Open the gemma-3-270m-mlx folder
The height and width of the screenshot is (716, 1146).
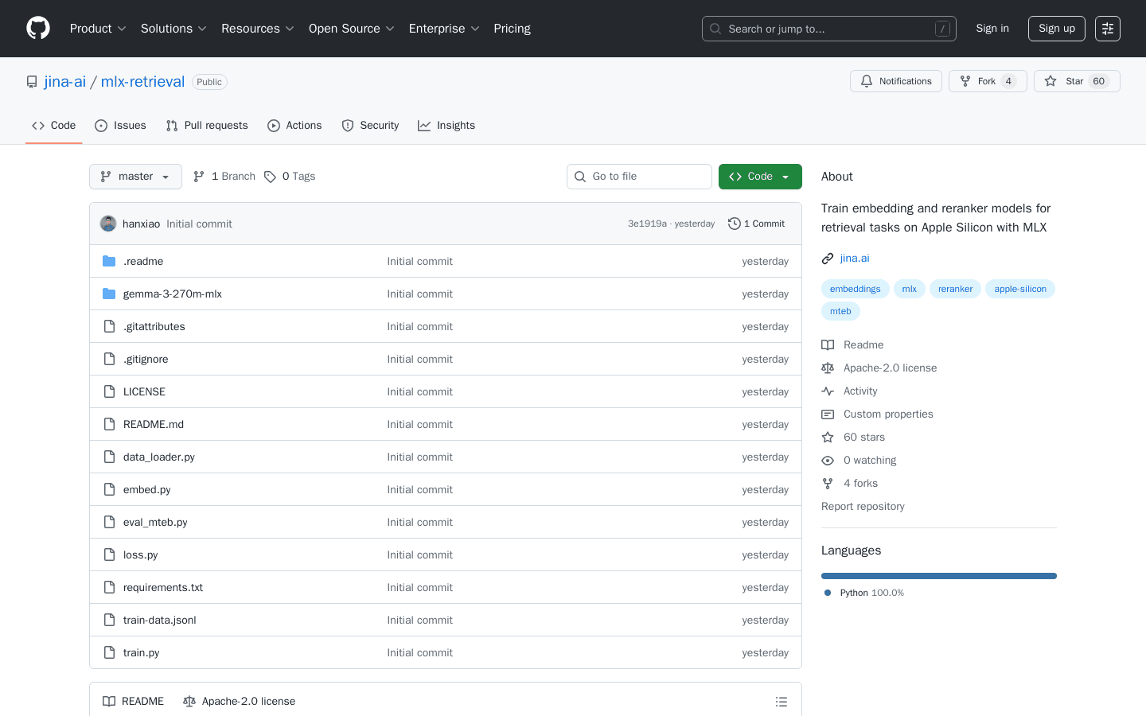pyautogui.click(x=172, y=294)
